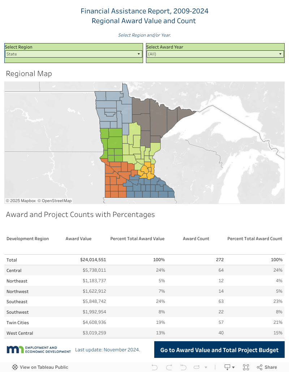Click the Tableau Public logo icon

click(15, 367)
